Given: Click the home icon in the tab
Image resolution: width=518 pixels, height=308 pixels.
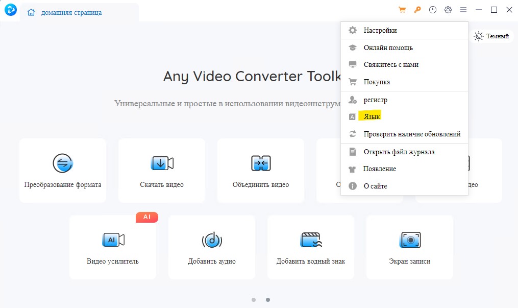Looking at the screenshot, I should pyautogui.click(x=31, y=13).
